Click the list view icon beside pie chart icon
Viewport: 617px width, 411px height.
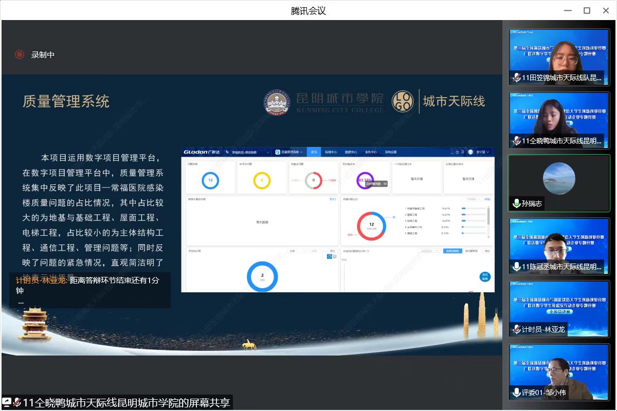(x=335, y=257)
